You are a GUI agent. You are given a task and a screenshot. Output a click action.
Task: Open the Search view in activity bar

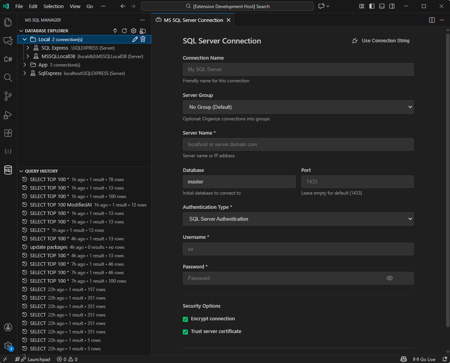coord(8,78)
